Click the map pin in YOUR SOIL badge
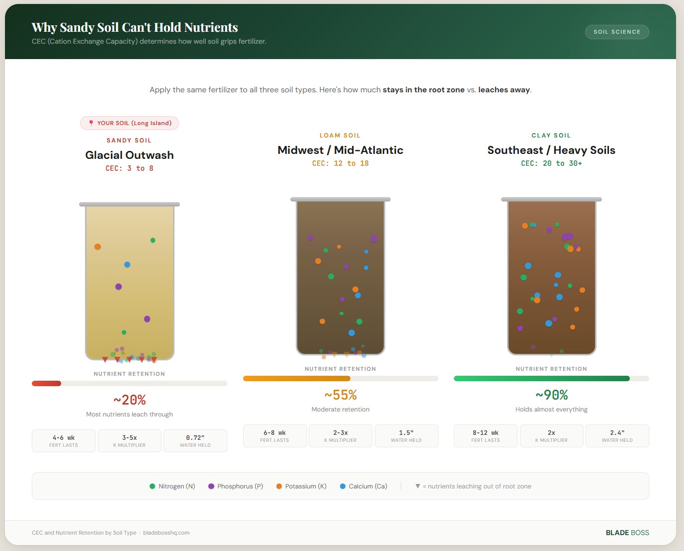The height and width of the screenshot is (551, 684). point(91,123)
